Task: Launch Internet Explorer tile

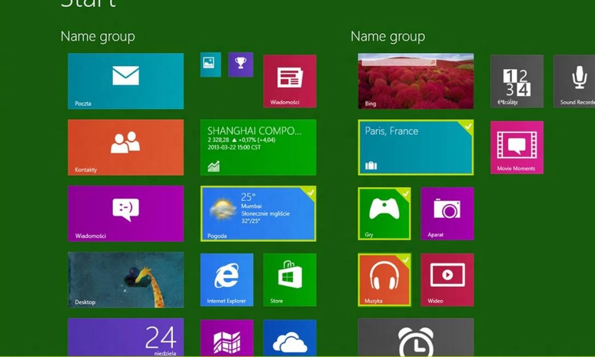Action: coord(227,280)
